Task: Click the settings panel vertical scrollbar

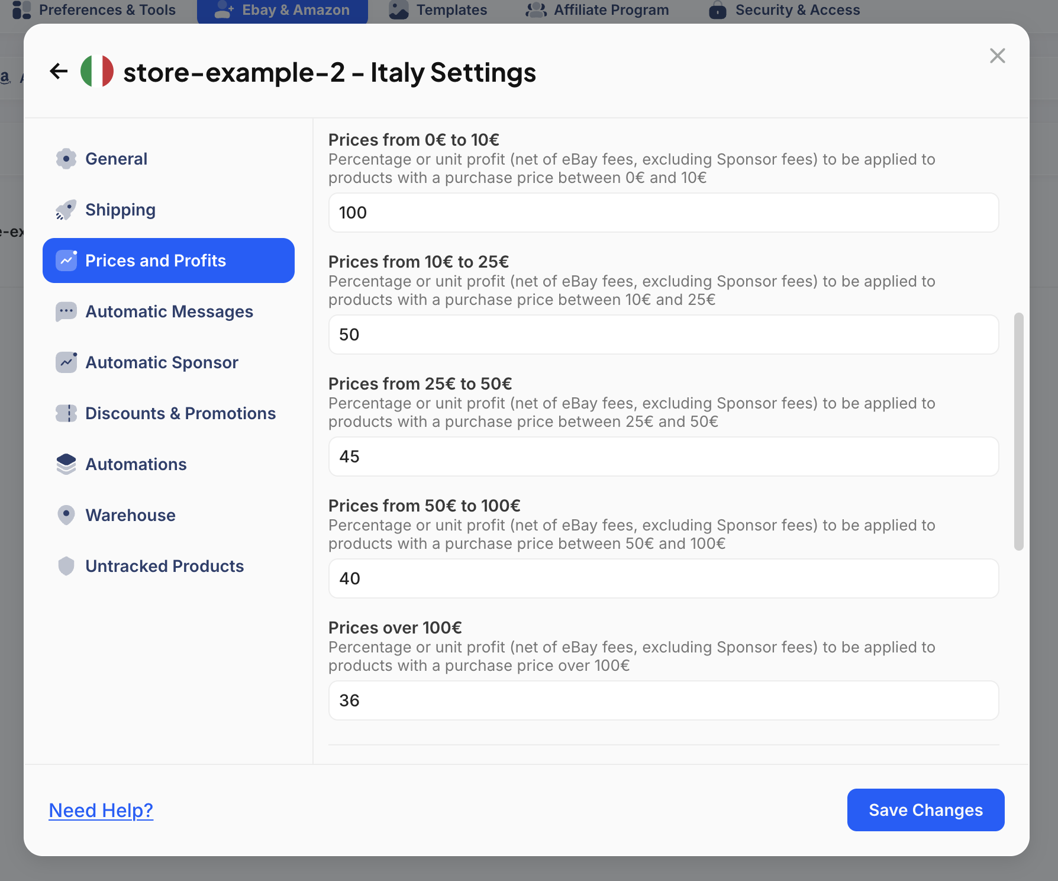Action: coord(1018,432)
